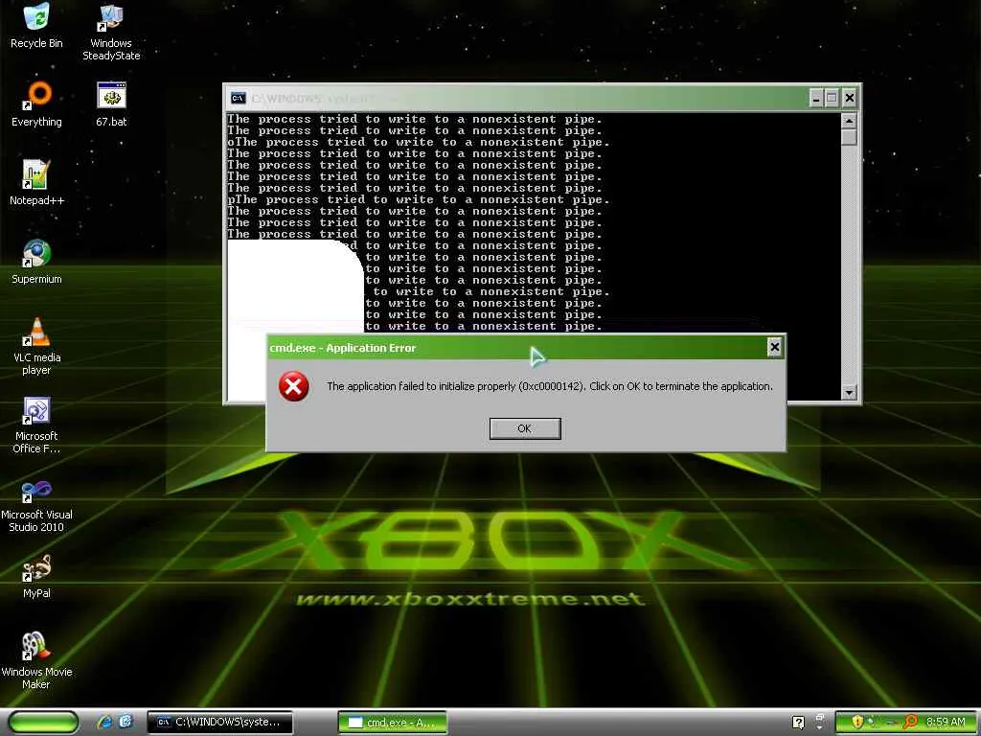Image resolution: width=981 pixels, height=736 pixels.
Task: Select the MyPal browser shortcut
Action: click(x=36, y=576)
